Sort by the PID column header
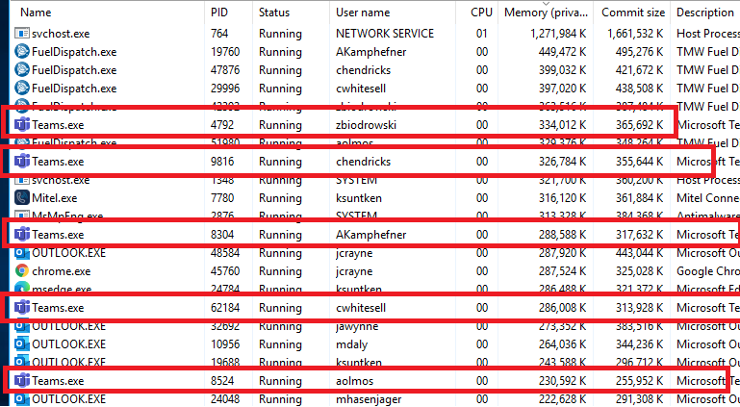The width and height of the screenshot is (740, 407). pyautogui.click(x=219, y=13)
